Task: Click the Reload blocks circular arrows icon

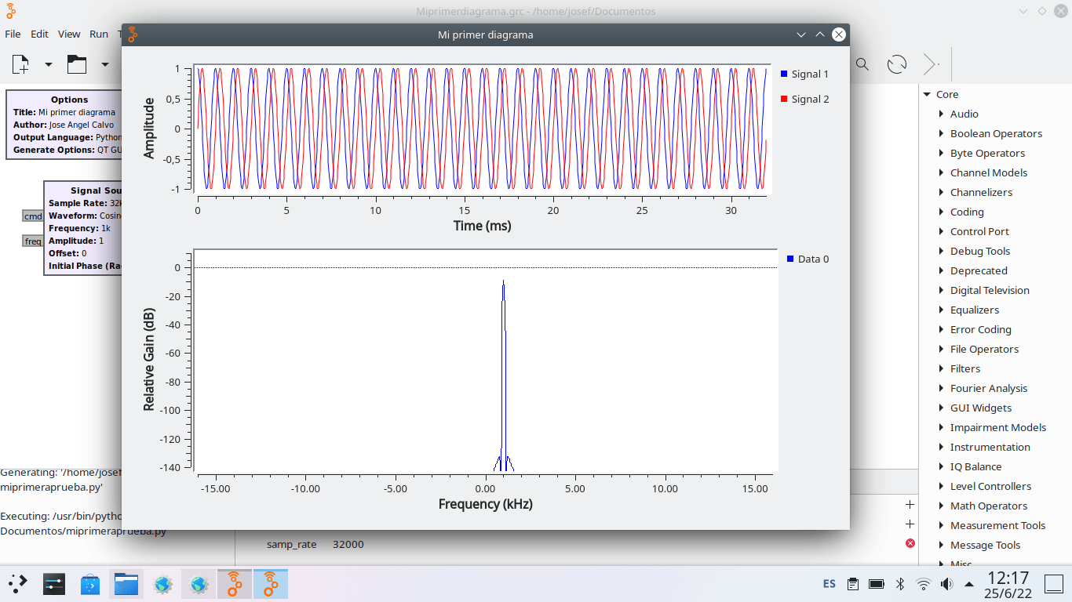Action: tap(896, 64)
